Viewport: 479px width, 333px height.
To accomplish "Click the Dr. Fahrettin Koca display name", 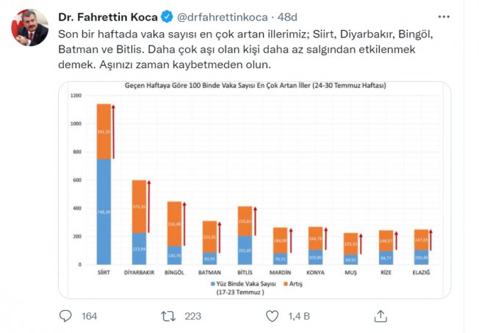I will tap(108, 17).
